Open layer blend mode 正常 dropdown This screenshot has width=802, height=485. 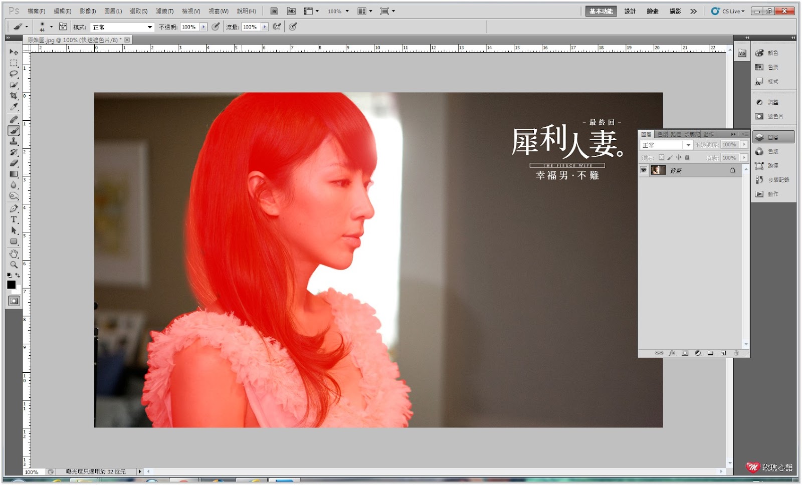pyautogui.click(x=666, y=145)
